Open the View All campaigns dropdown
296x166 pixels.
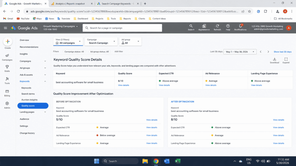tap(68, 41)
